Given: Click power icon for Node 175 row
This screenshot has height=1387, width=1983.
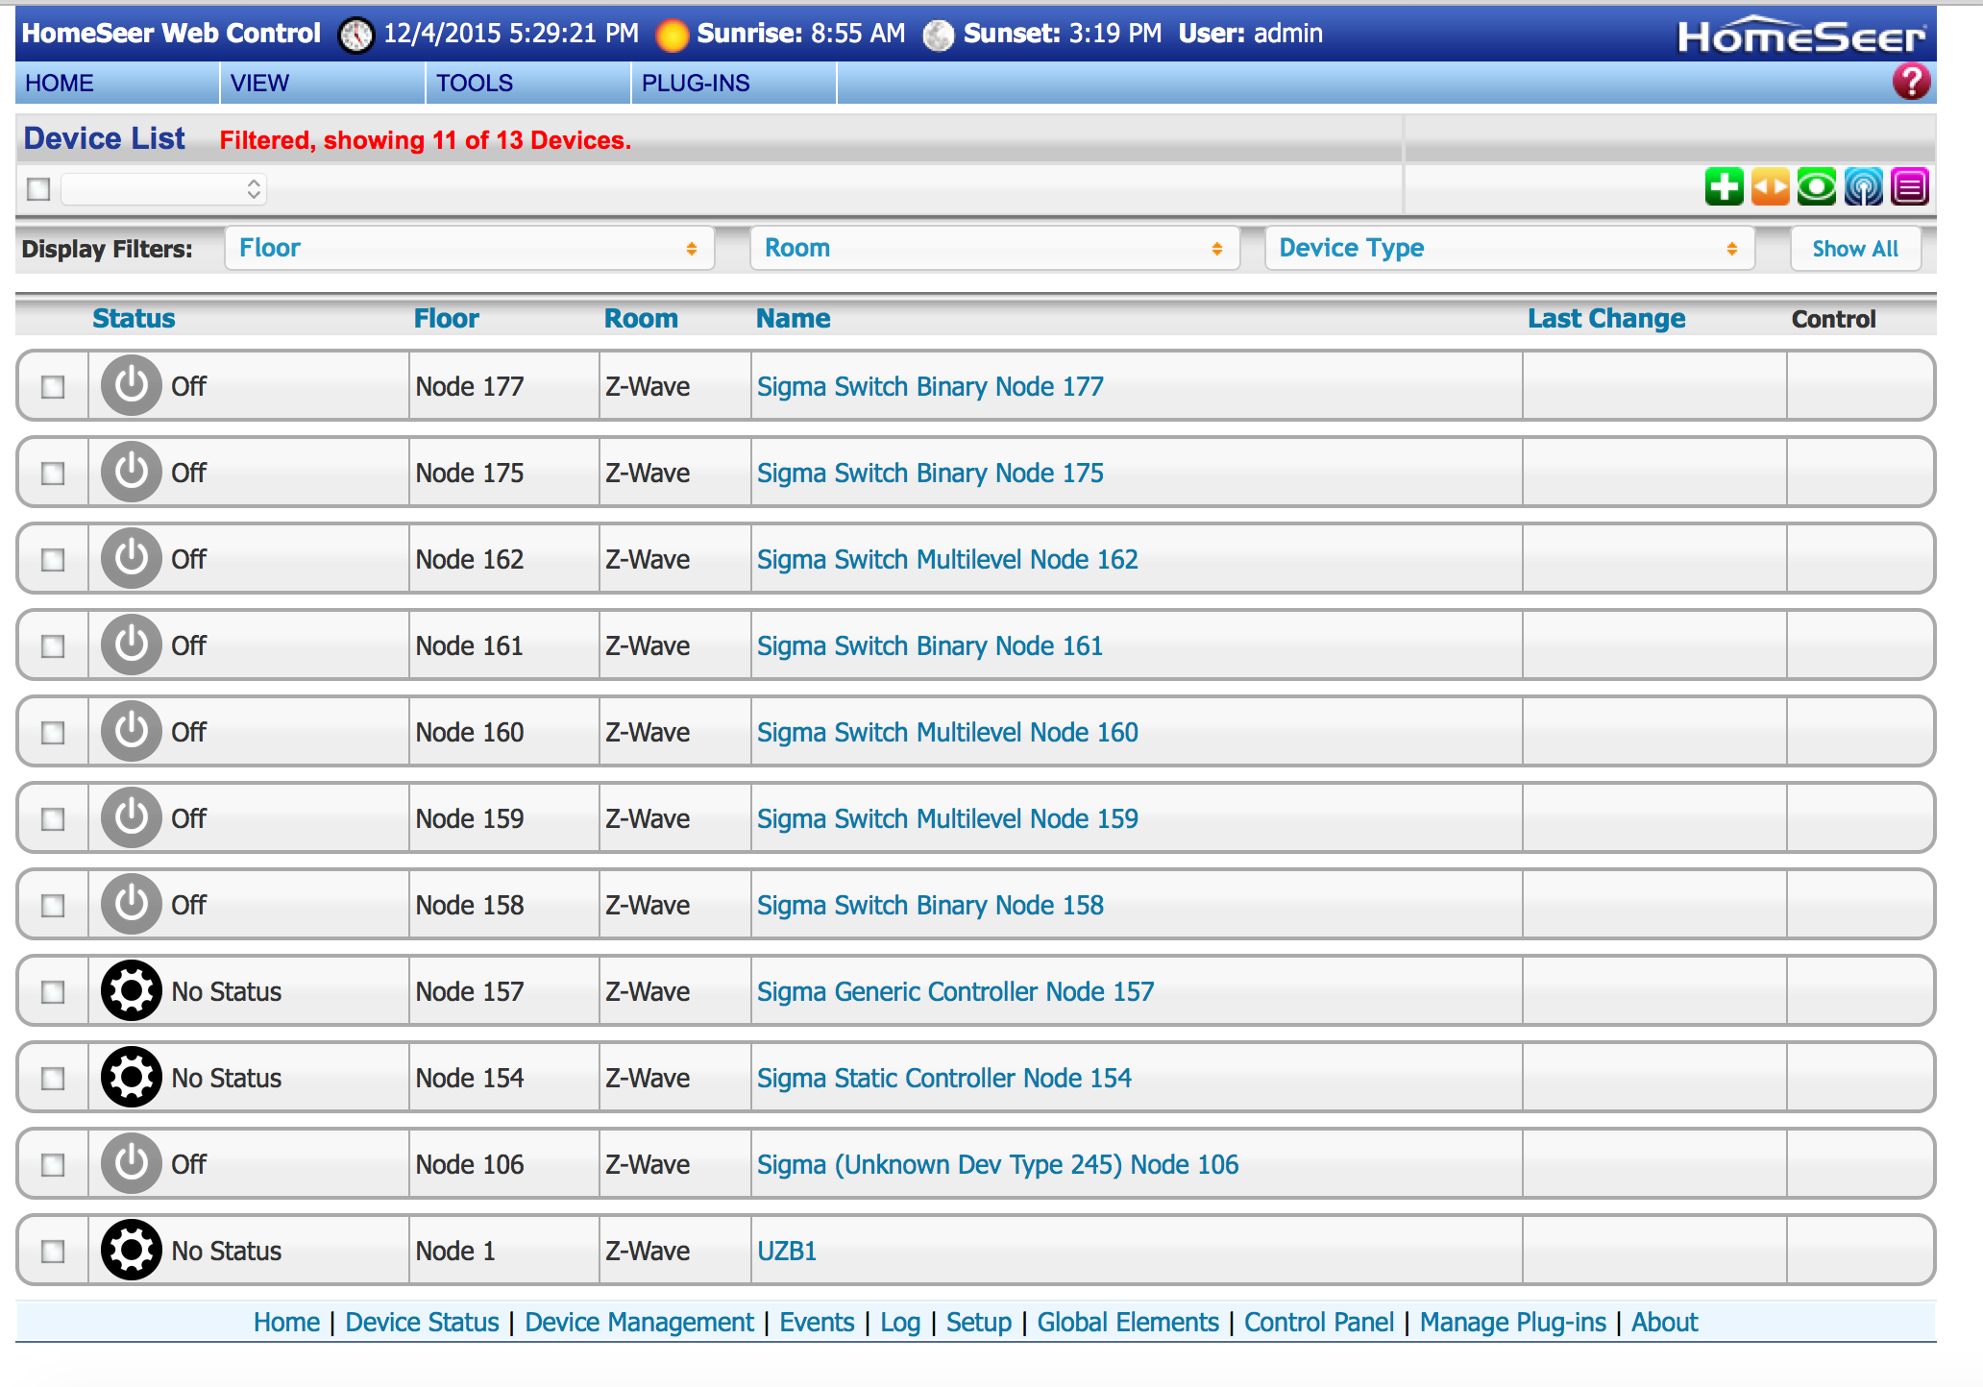Looking at the screenshot, I should tap(132, 472).
